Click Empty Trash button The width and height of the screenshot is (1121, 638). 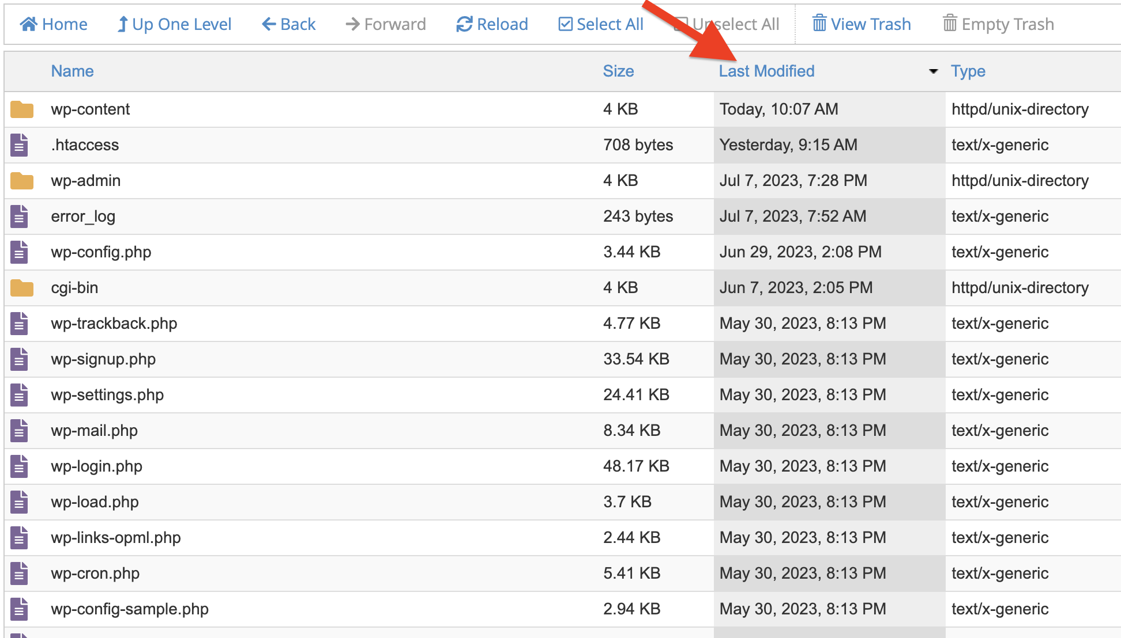click(998, 24)
